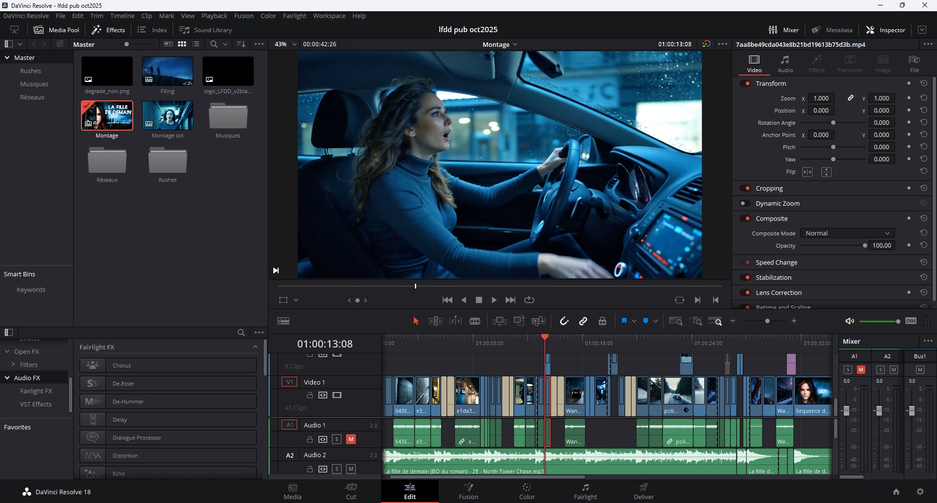Open the Sound Library panel
Image resolution: width=937 pixels, height=503 pixels.
(205, 30)
